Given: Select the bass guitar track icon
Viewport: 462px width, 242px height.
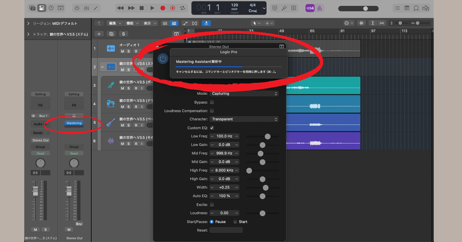Looking at the screenshot, I should (x=111, y=122).
